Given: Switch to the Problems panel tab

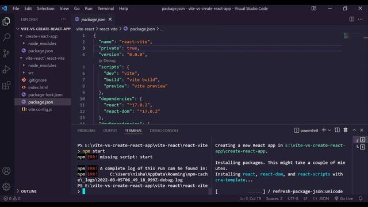Looking at the screenshot, I should click(x=86, y=131).
